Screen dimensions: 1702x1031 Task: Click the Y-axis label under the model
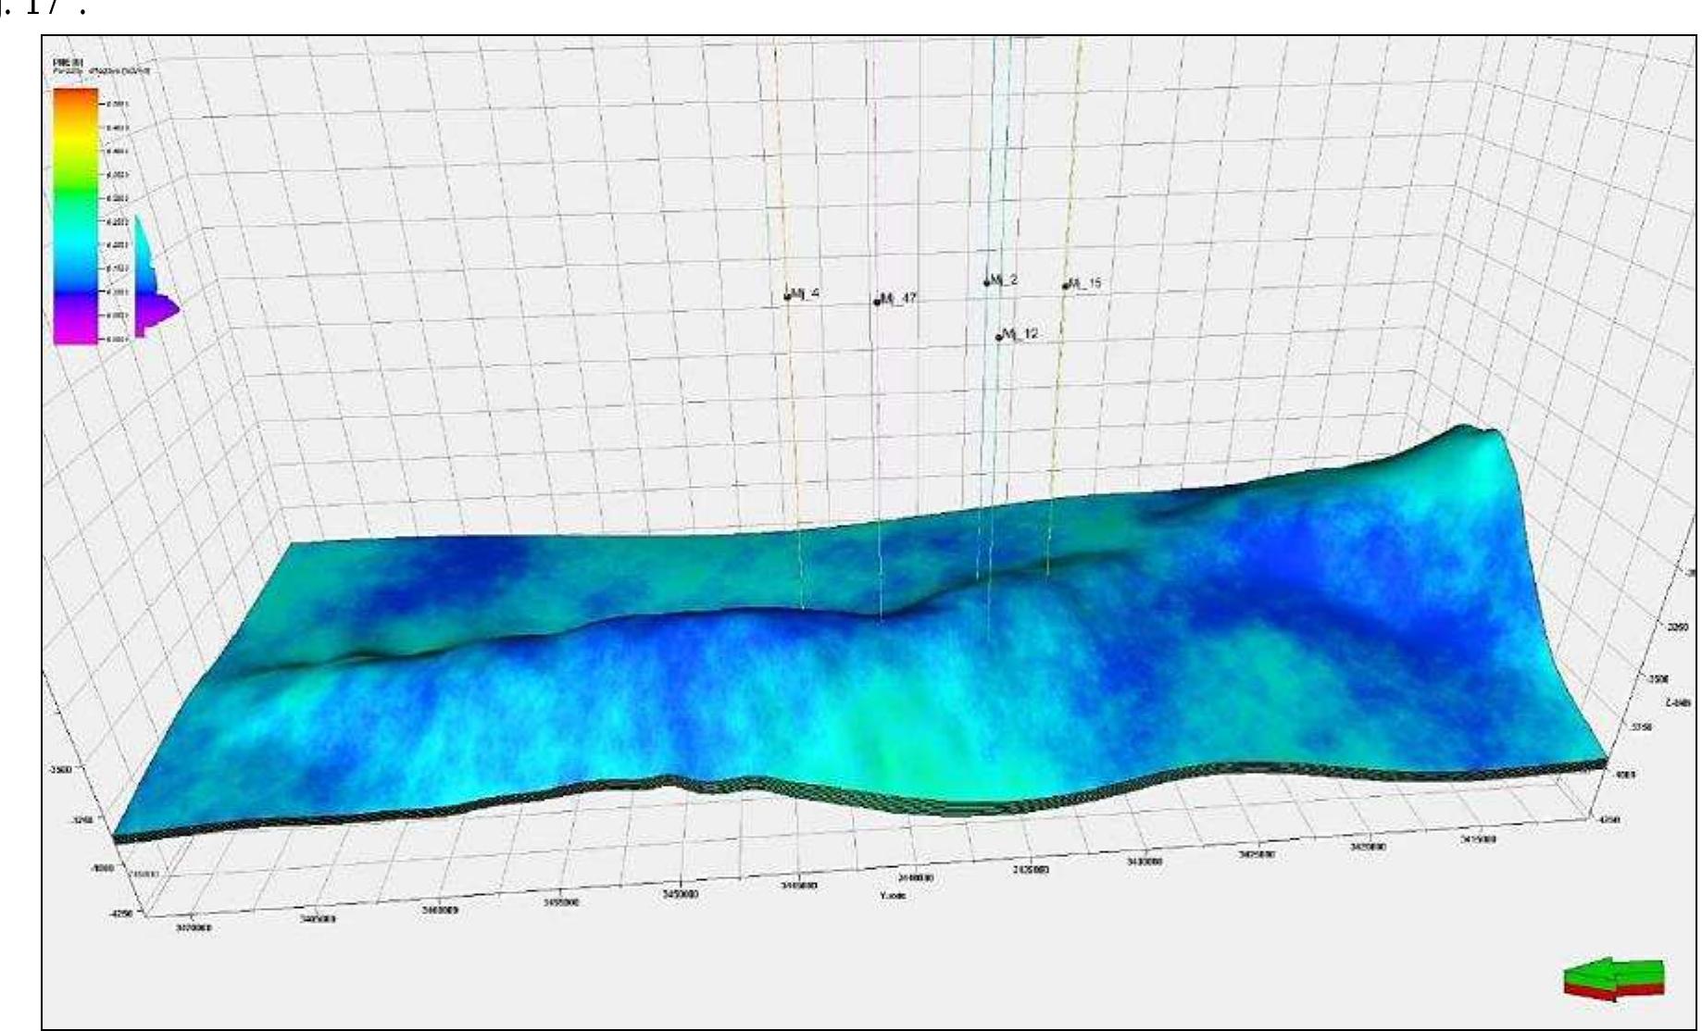click(x=893, y=896)
